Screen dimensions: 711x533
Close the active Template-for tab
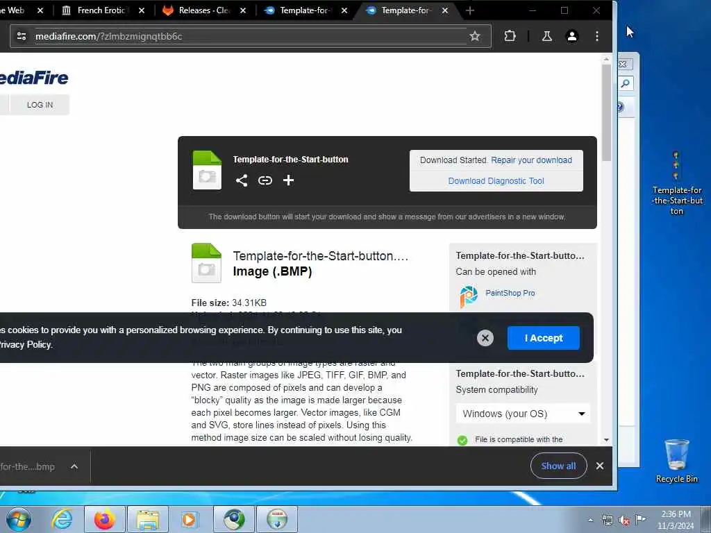pos(445,10)
